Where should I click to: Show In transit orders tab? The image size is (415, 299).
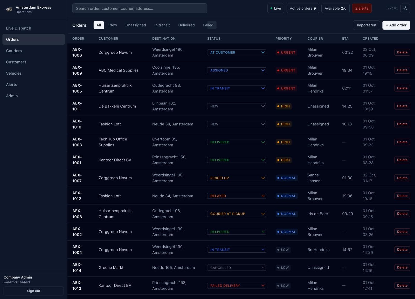point(162,25)
